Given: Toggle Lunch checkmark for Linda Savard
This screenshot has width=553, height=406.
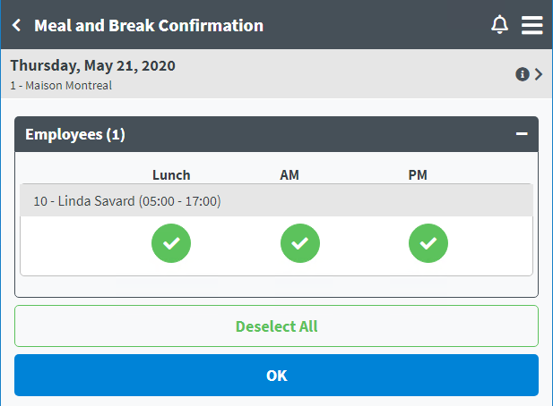Looking at the screenshot, I should 171,243.
